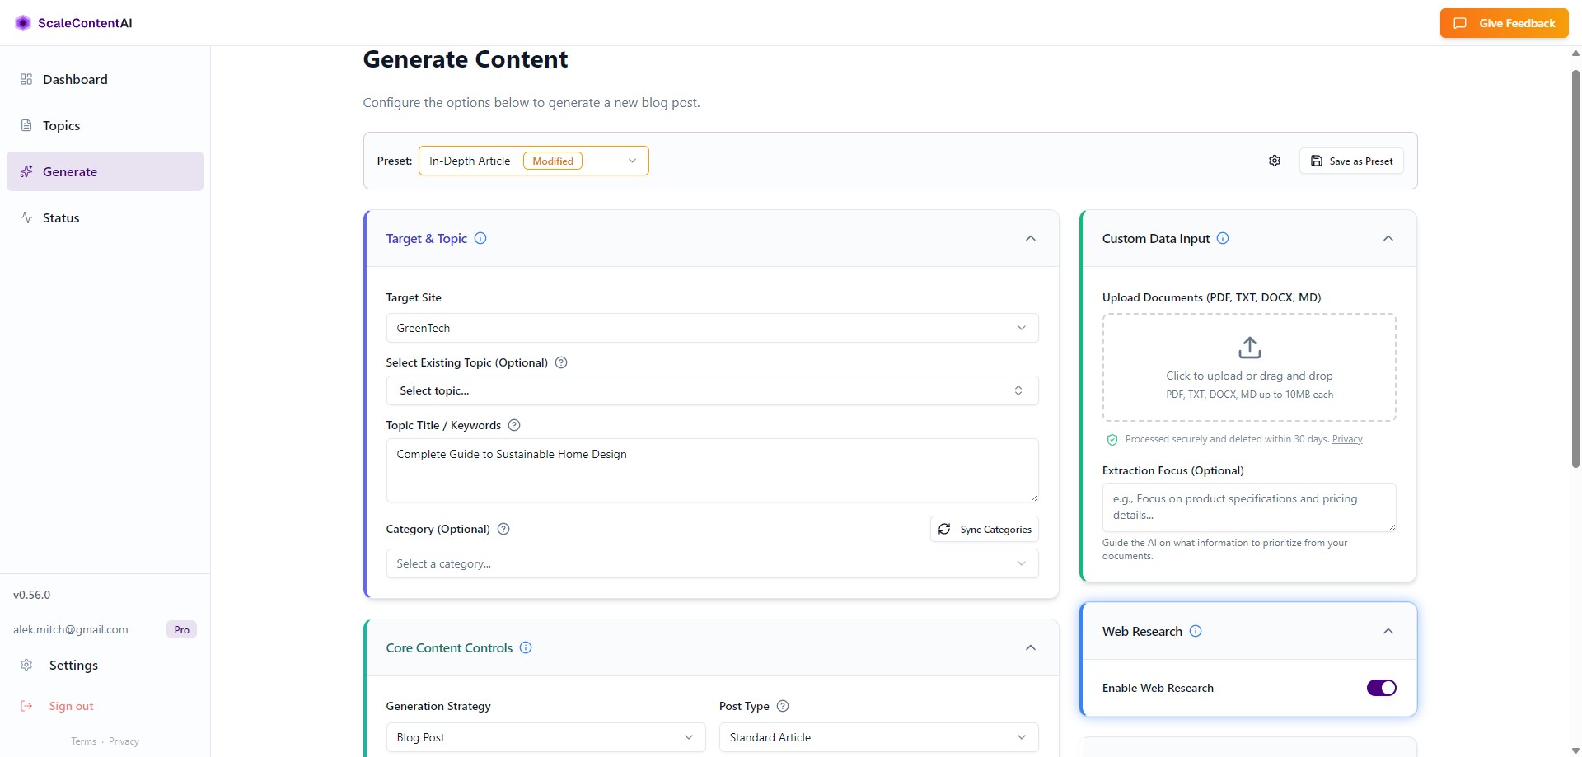Screen dimensions: 1582x757
Task: Click help icon next to Category (Optional)
Action: click(x=503, y=529)
